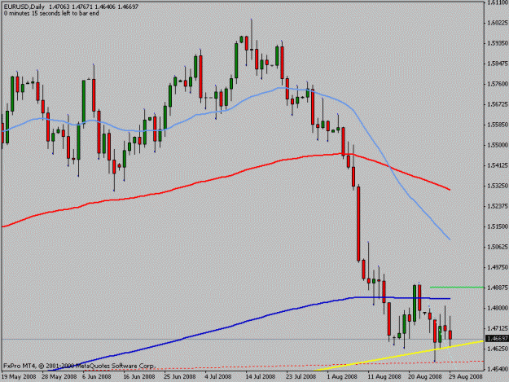Pick the 1.55850 price level label

498,125
